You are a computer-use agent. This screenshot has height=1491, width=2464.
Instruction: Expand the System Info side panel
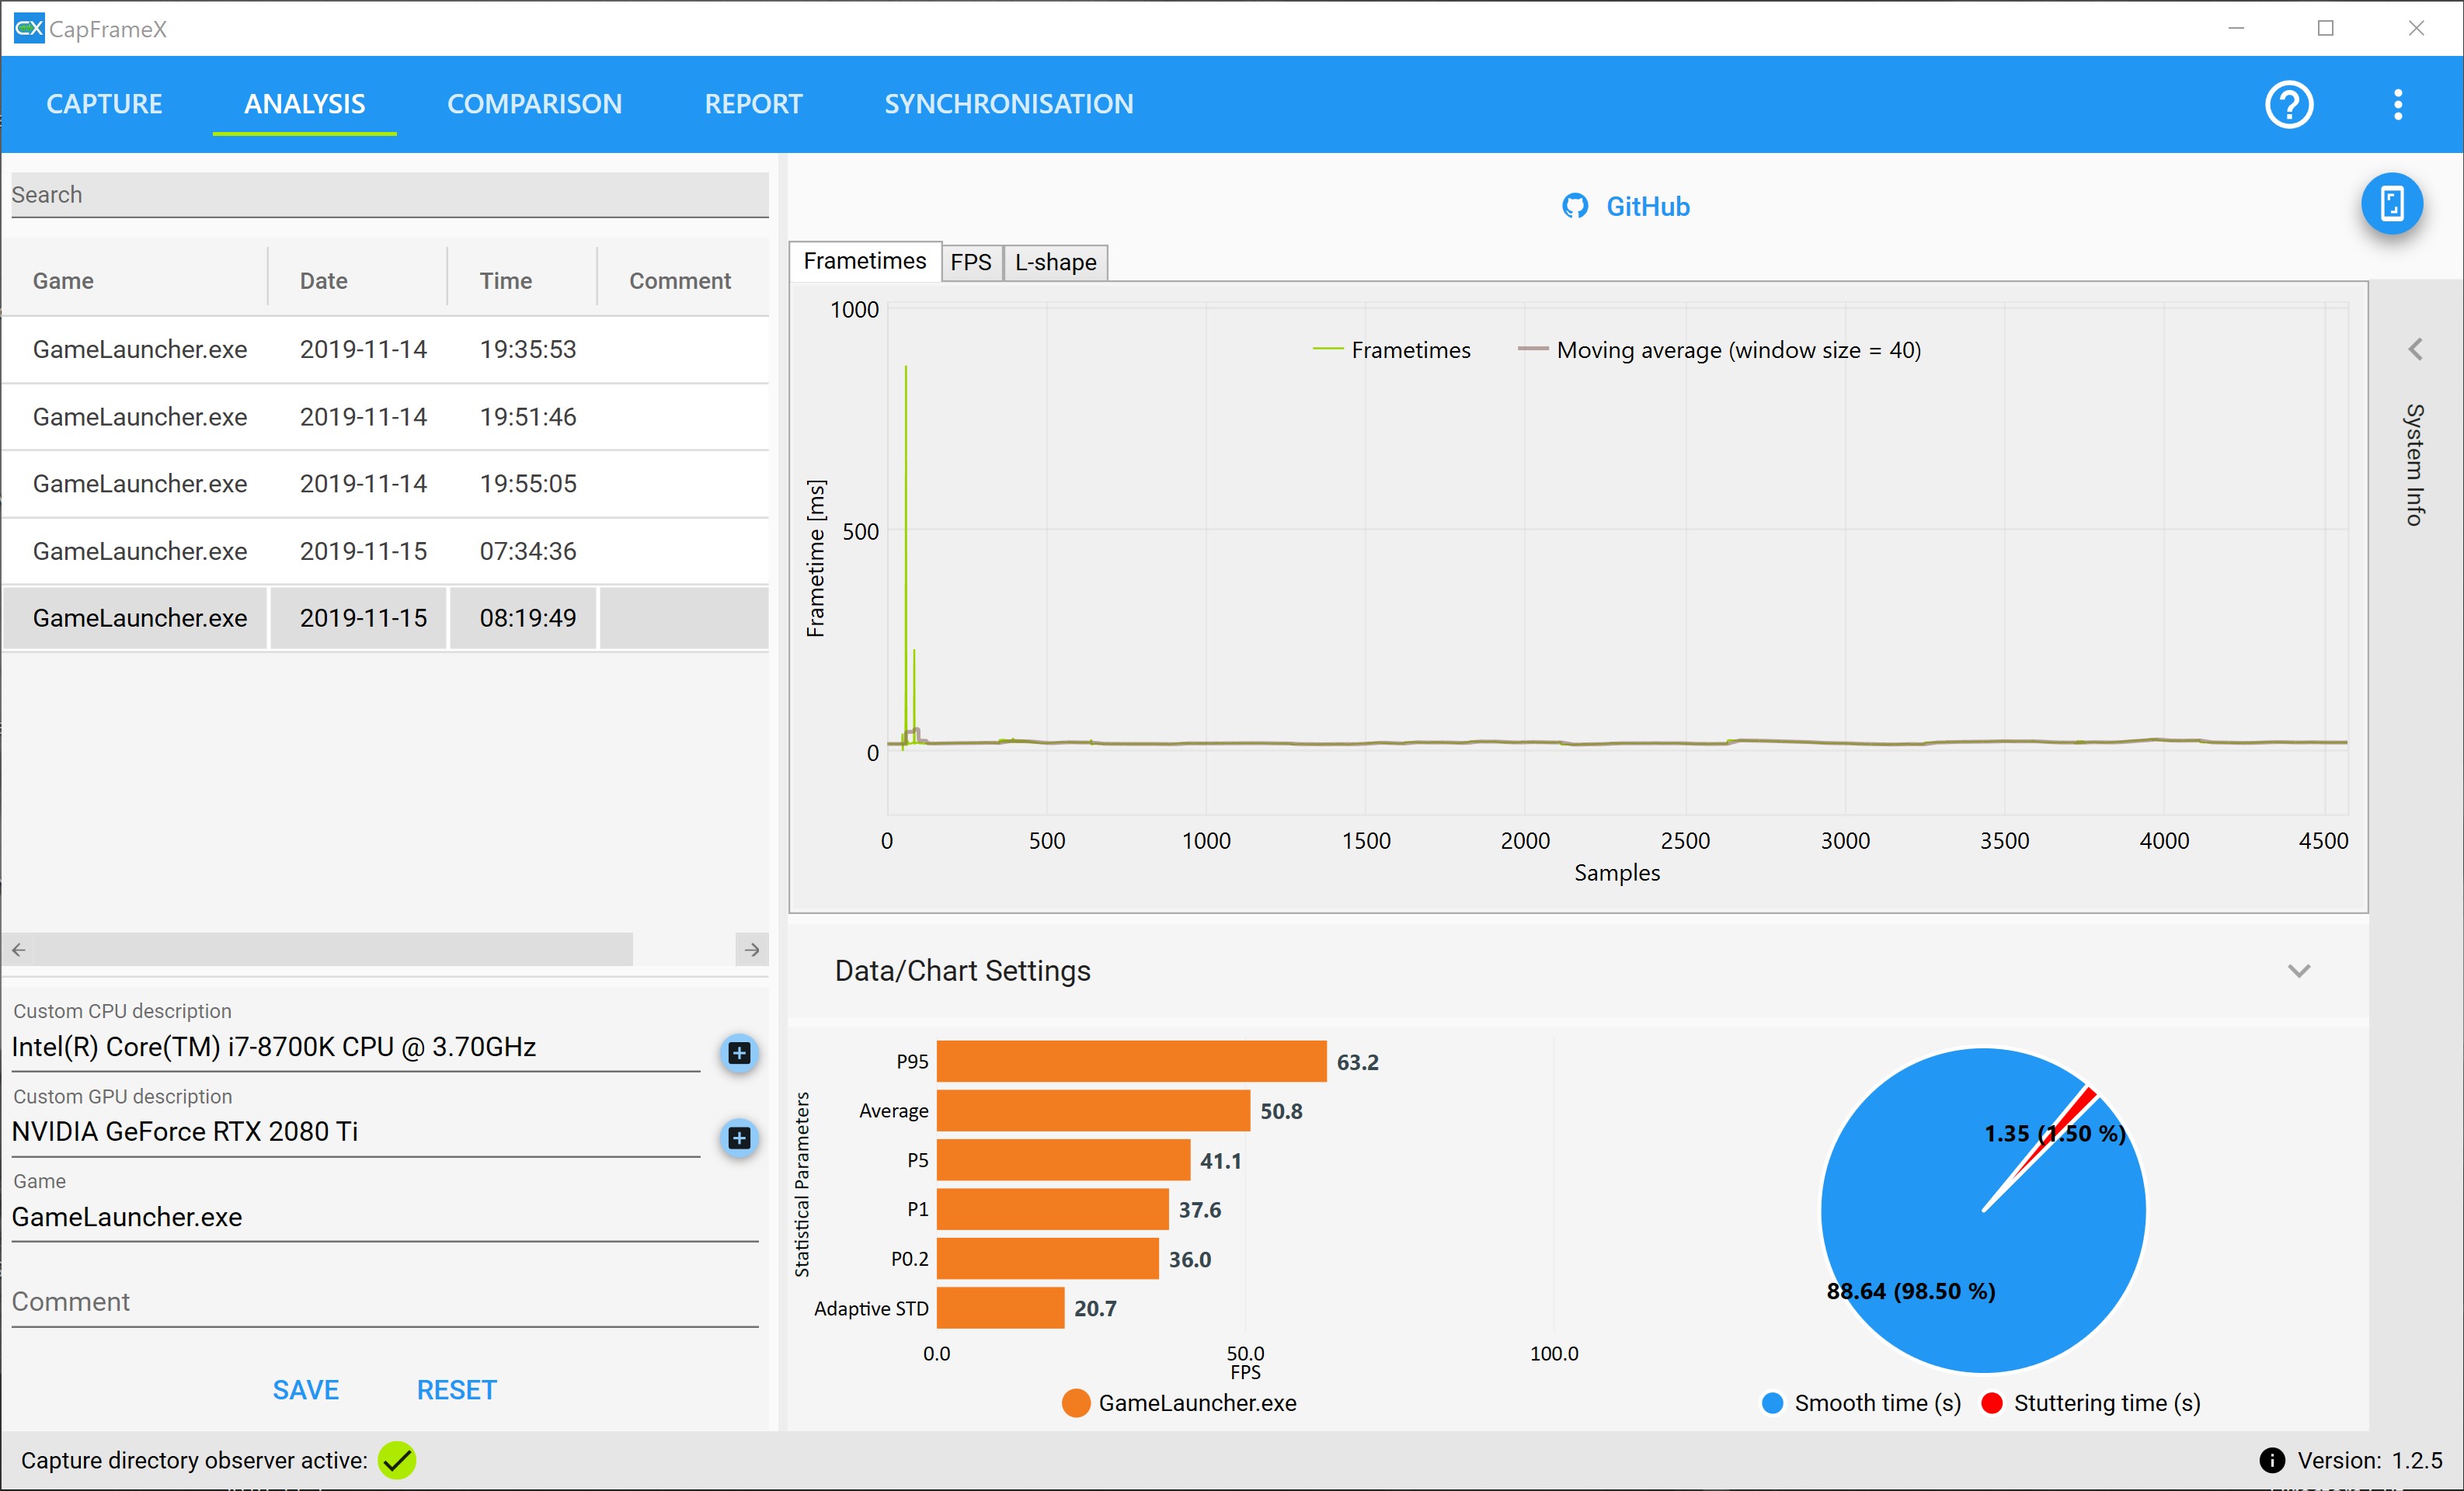(x=2415, y=349)
